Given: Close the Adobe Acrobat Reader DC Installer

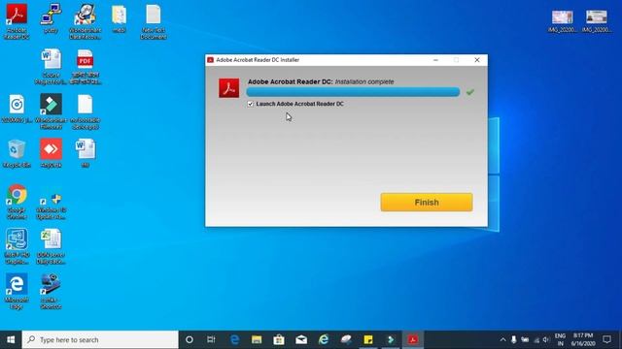Looking at the screenshot, I should tap(477, 60).
